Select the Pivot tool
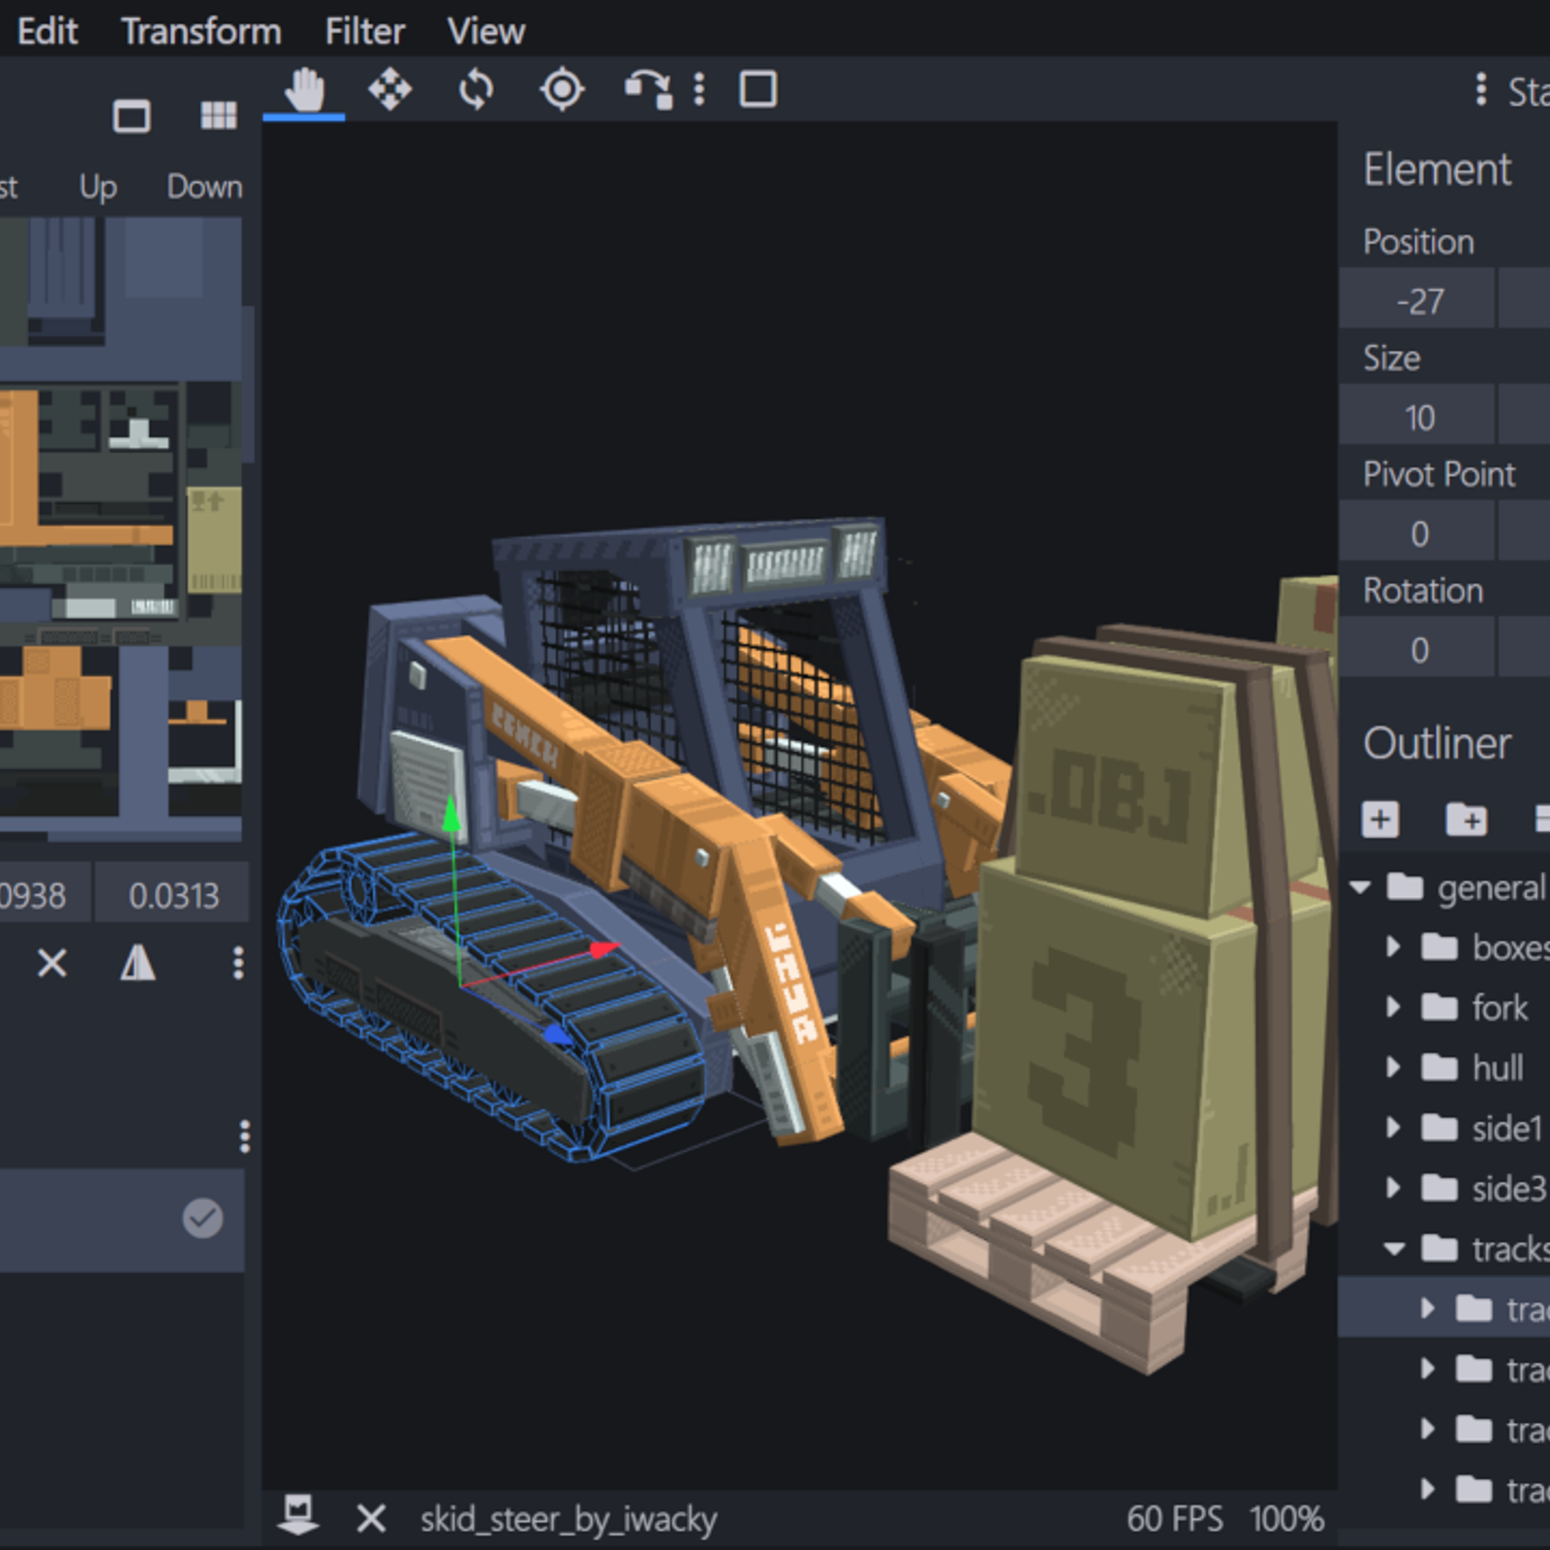The width and height of the screenshot is (1550, 1550). (x=561, y=88)
